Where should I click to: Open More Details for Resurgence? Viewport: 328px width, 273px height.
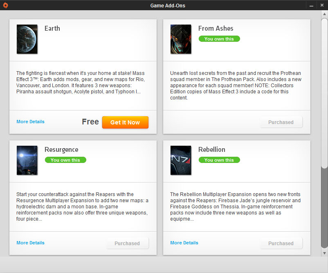(30, 243)
